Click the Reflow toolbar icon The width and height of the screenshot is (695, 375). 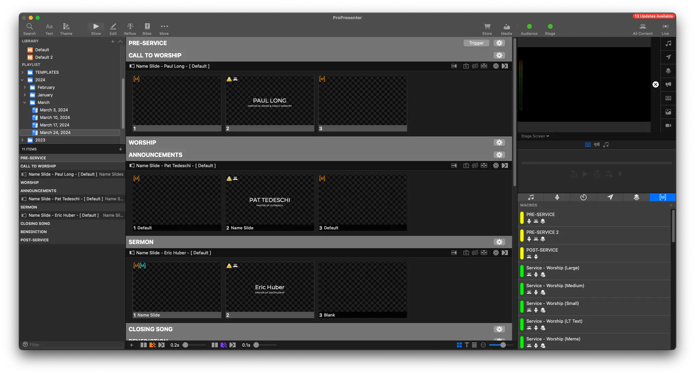[x=130, y=29]
